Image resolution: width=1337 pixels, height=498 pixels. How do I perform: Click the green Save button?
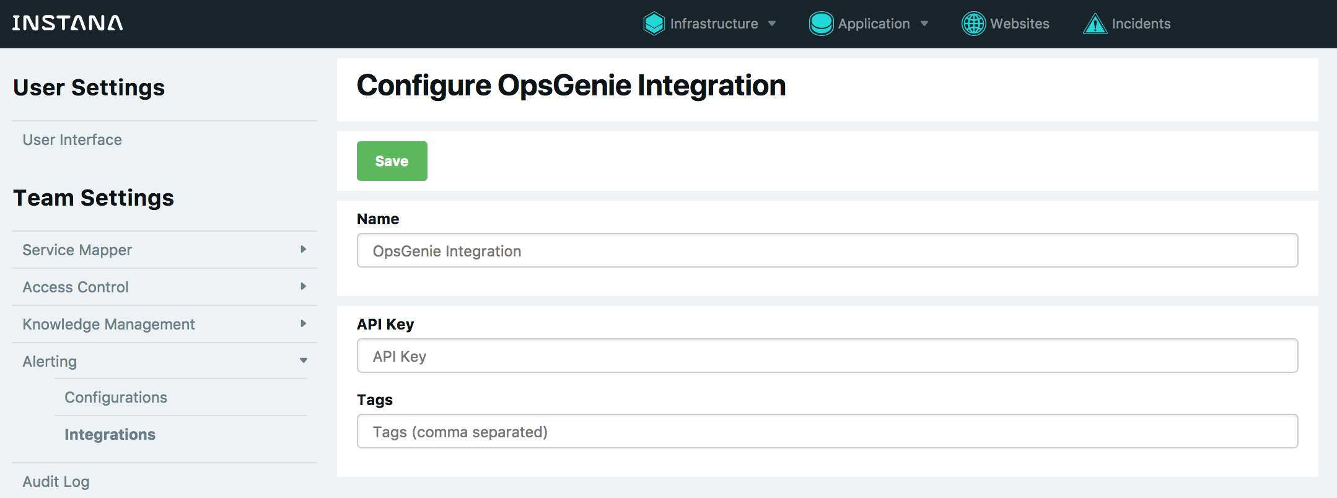point(392,161)
